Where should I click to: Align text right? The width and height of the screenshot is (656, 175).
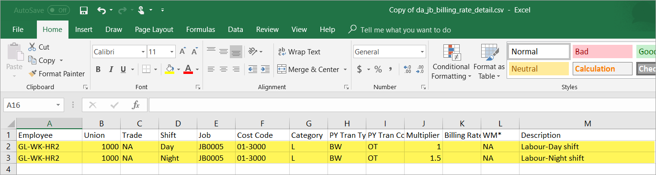point(236,70)
